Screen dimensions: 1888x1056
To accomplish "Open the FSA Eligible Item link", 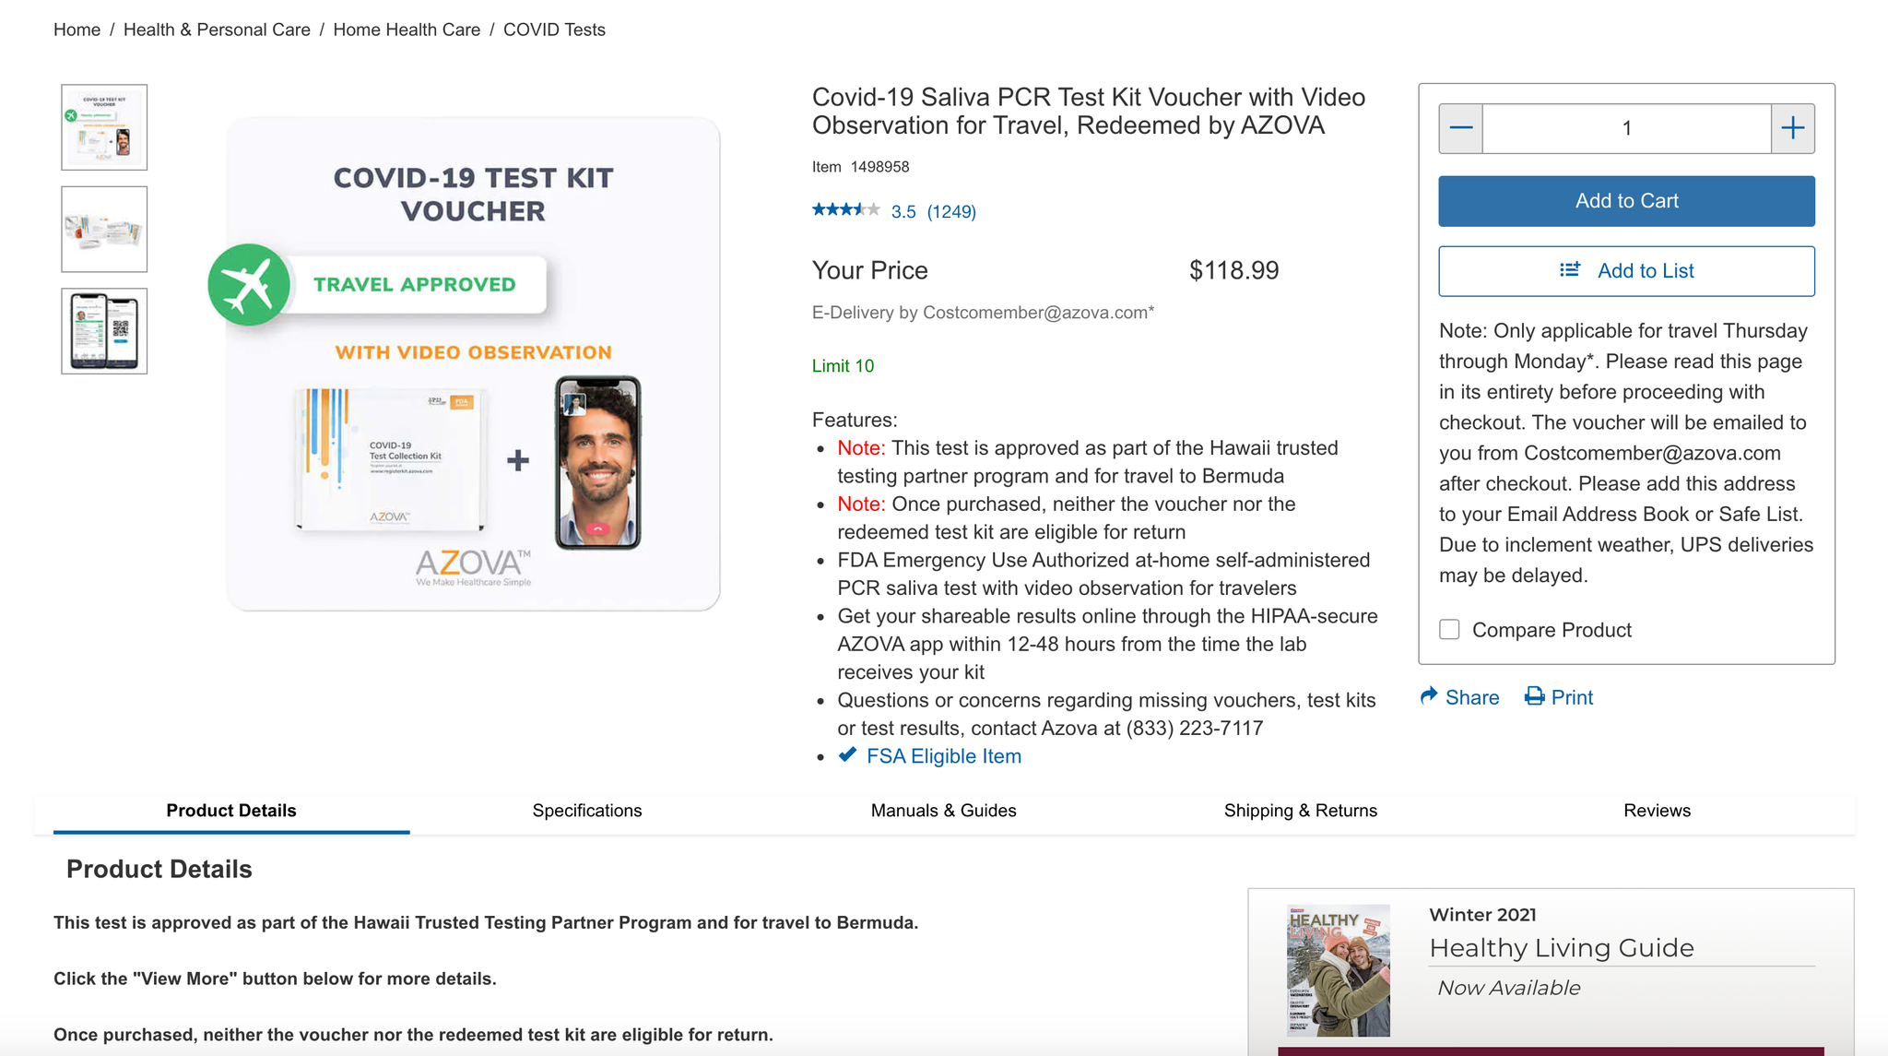I will click(943, 755).
